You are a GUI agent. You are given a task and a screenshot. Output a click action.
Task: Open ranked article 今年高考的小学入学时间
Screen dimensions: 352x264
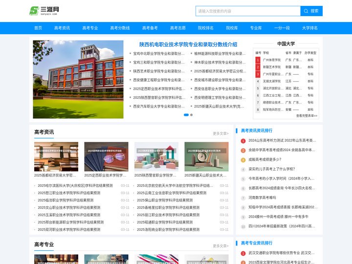(281, 179)
